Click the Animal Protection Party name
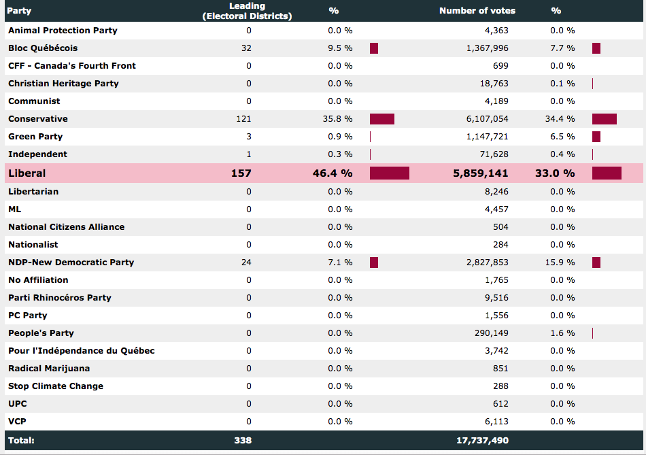The height and width of the screenshot is (457, 646). pos(63,31)
